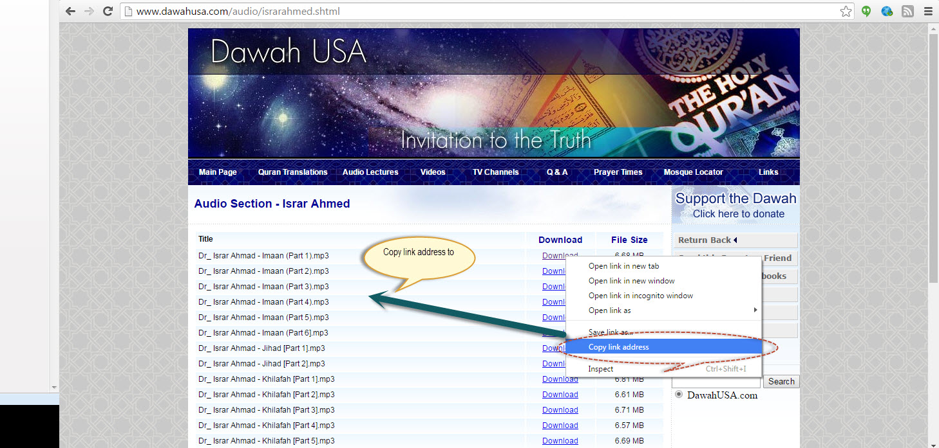The height and width of the screenshot is (448, 939).
Task: Select title 'Dr_ Israr Ahmad - Khilafah [Part 5].mp3'
Action: (x=267, y=441)
